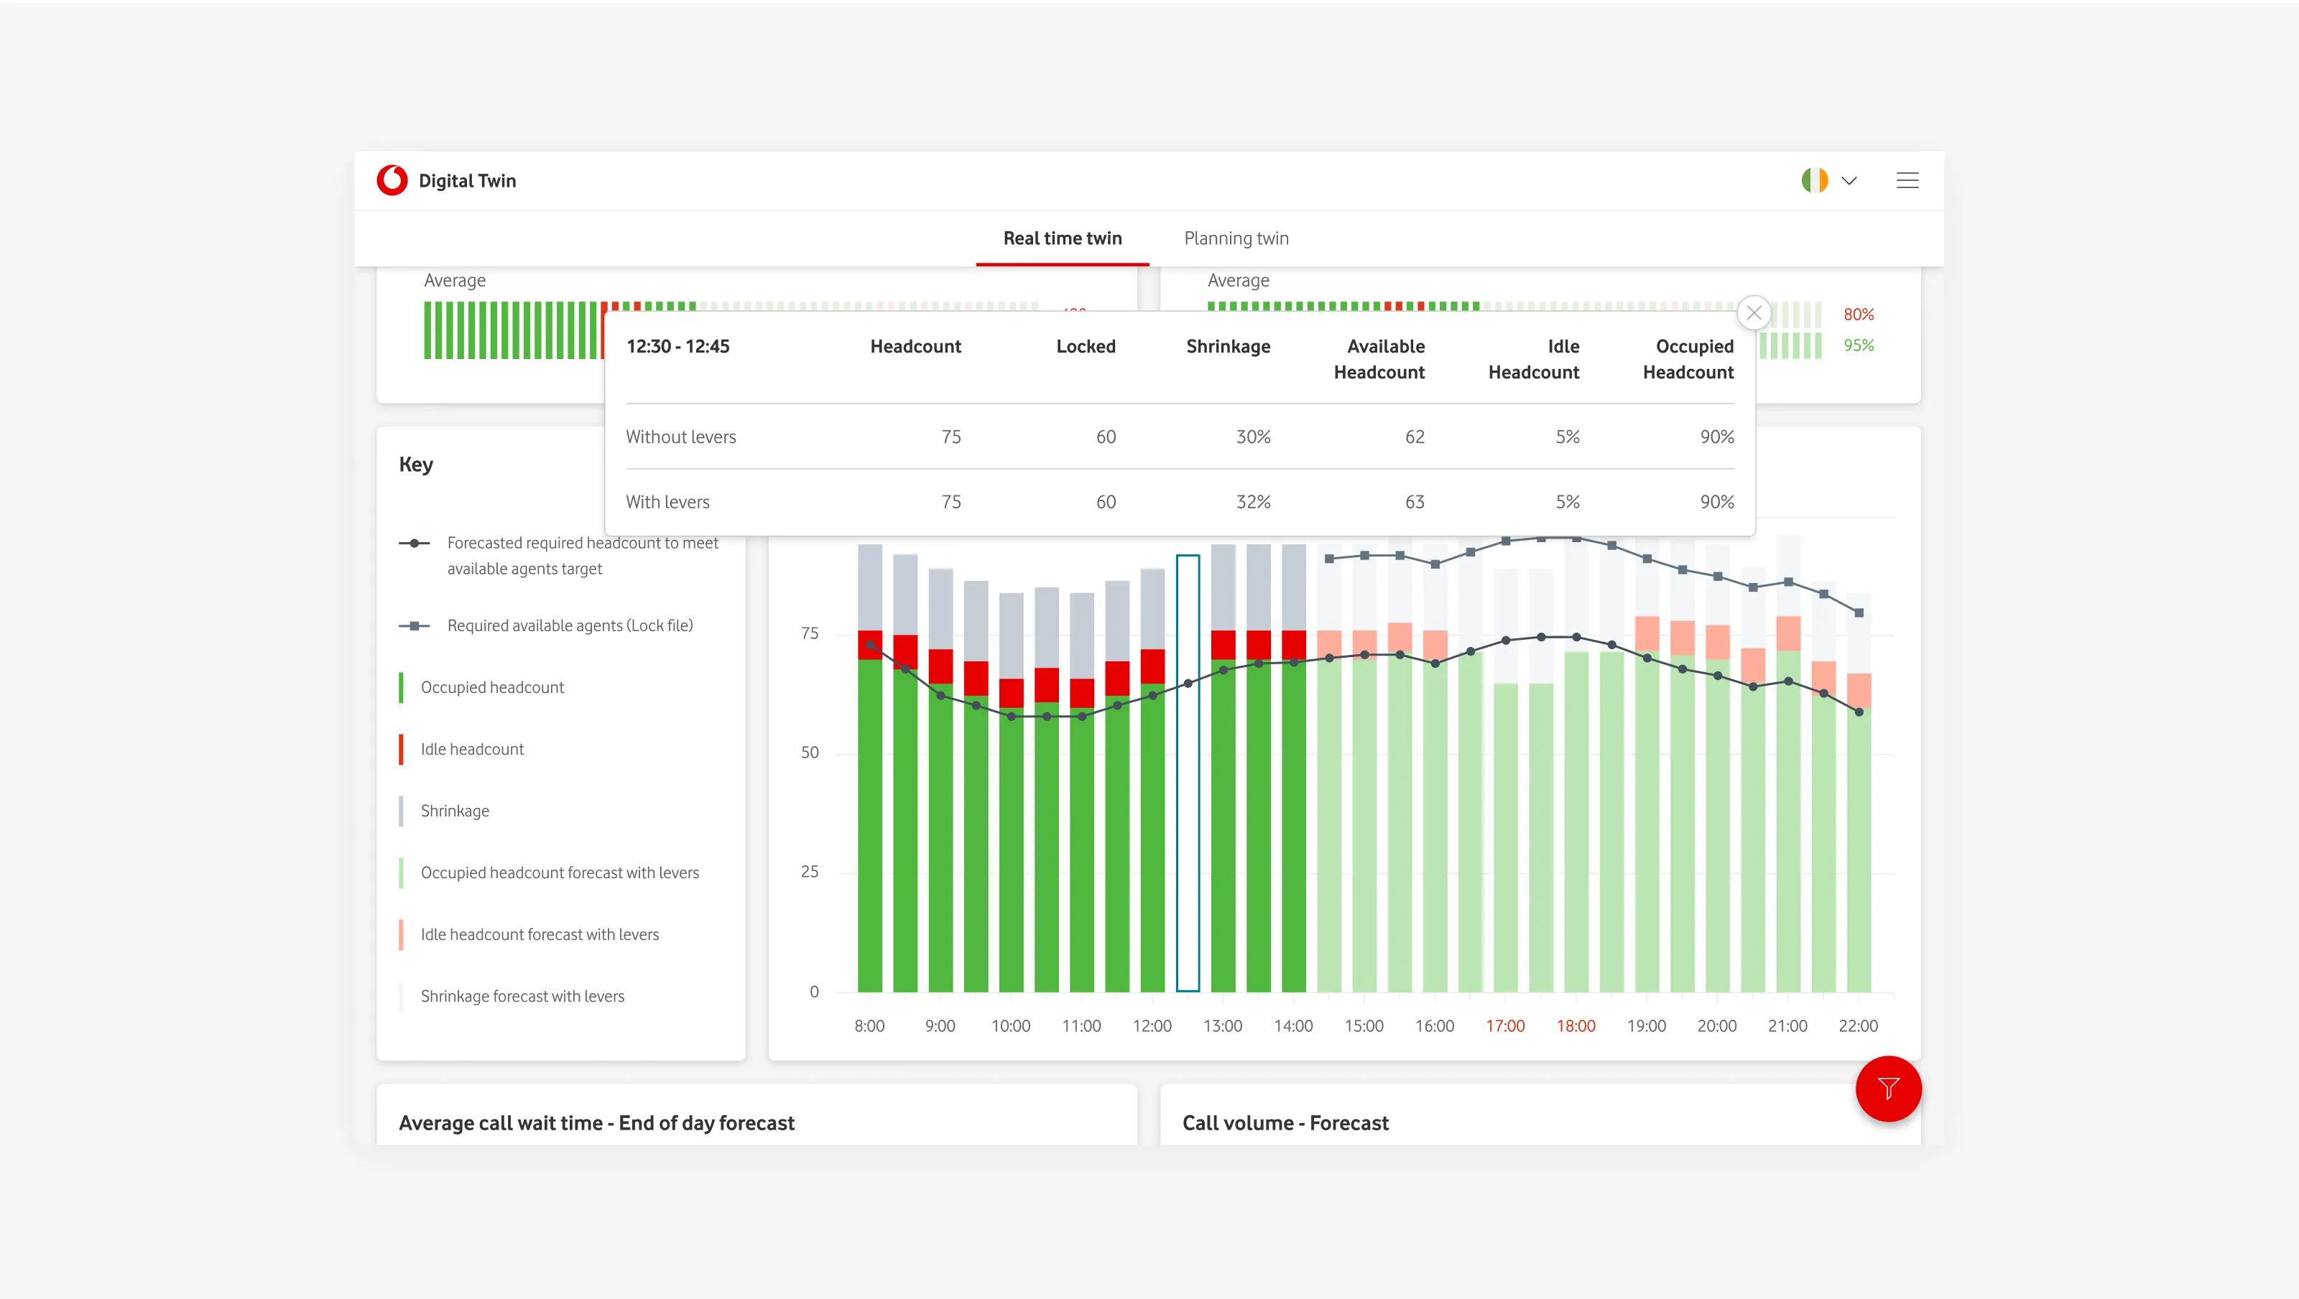Image resolution: width=2299 pixels, height=1299 pixels.
Task: Close the 12:30 - 12:45 detail popup
Action: pyautogui.click(x=1754, y=312)
